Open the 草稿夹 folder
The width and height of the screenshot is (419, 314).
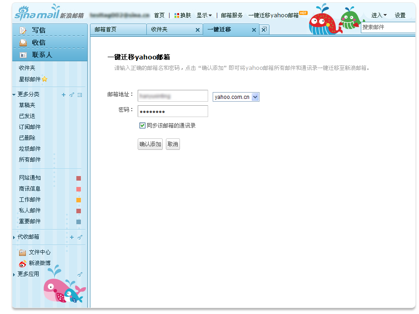[27, 105]
